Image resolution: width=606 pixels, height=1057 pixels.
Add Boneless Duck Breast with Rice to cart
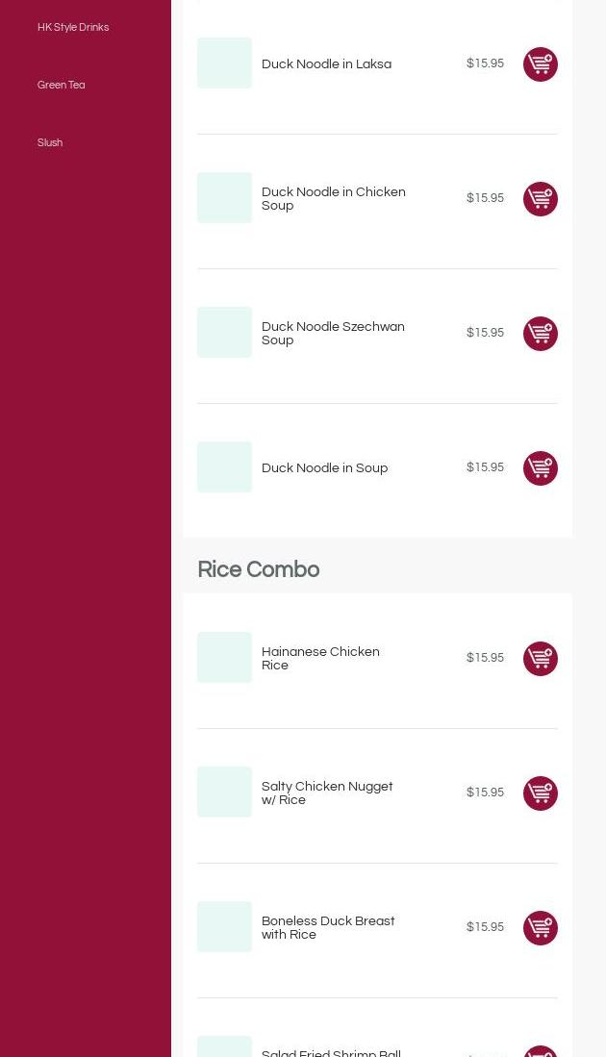click(540, 928)
